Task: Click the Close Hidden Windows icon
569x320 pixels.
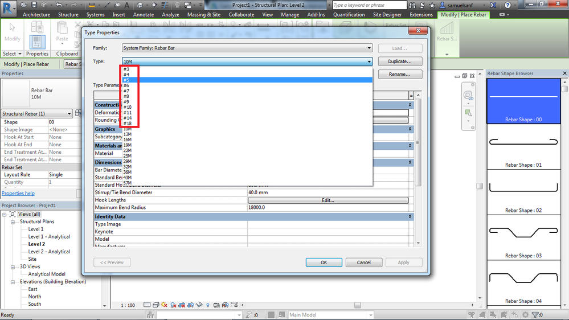Action: coord(178,5)
